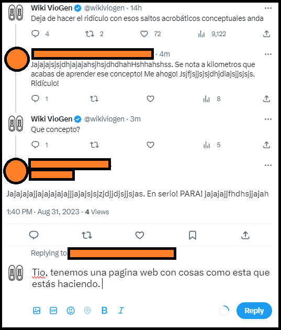View analytics of tweet with 9,122 views

click(201, 34)
